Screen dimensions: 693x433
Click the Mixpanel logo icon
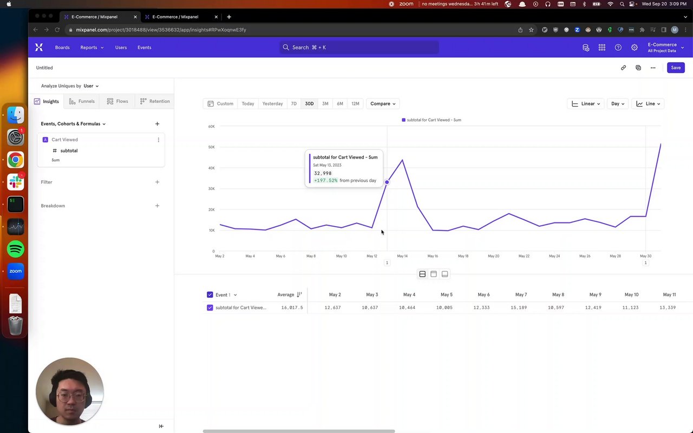coord(39,48)
